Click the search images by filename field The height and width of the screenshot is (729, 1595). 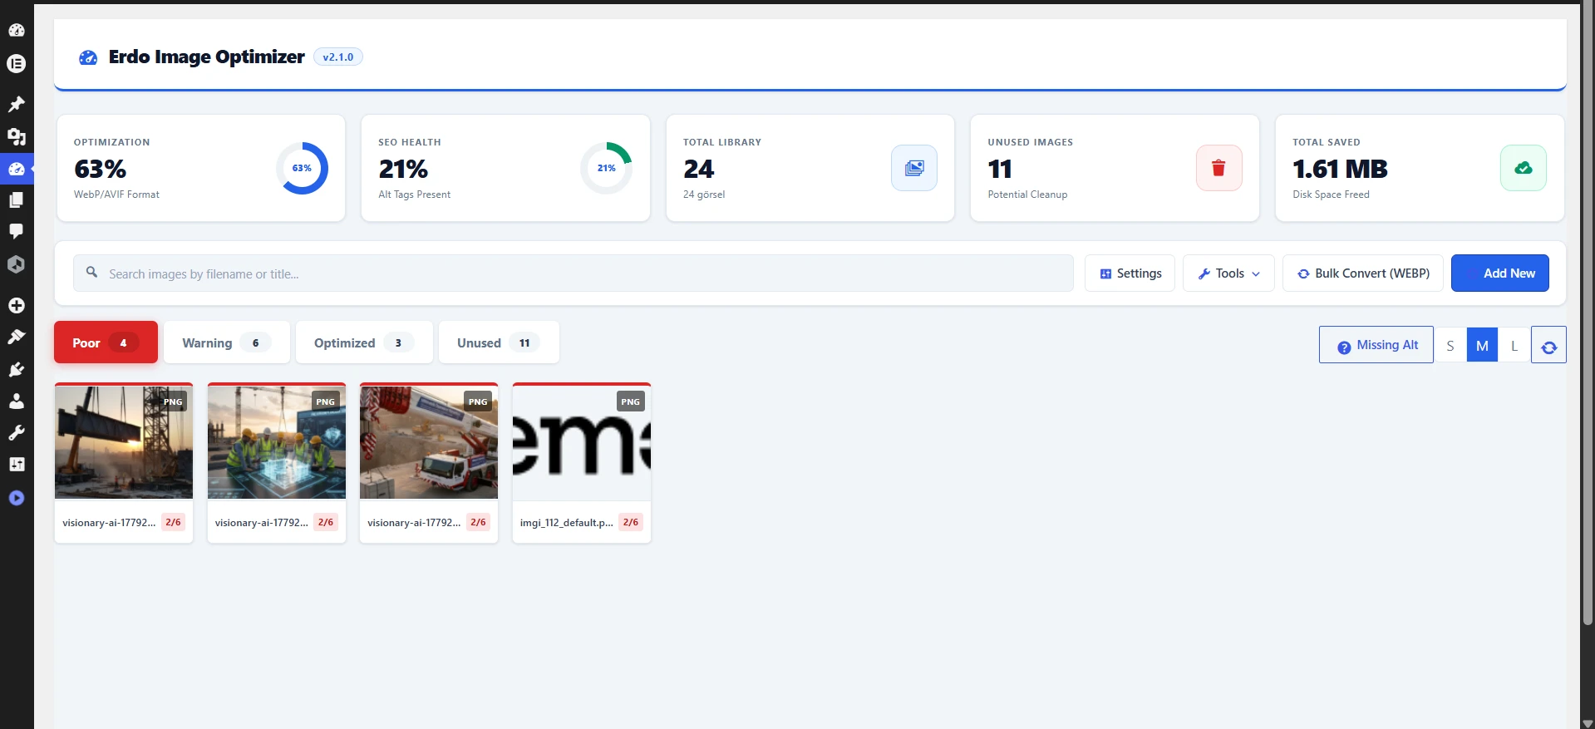[574, 273]
